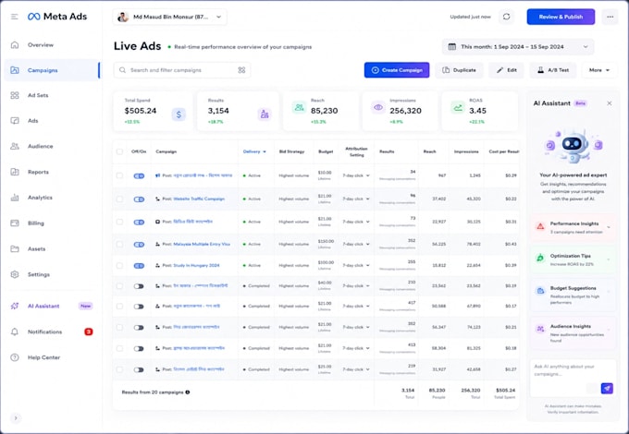The height and width of the screenshot is (434, 629).
Task: Open Analytics in the sidebar
Action: click(x=40, y=198)
